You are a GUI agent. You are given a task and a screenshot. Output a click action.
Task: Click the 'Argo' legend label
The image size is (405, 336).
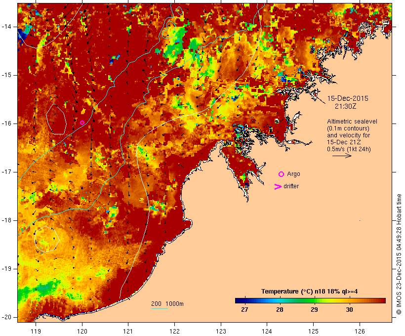tap(294, 174)
